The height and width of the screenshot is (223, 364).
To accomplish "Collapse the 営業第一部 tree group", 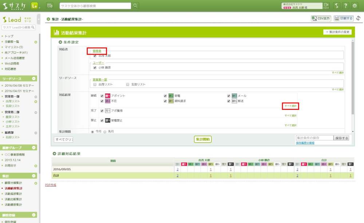I will [x=36, y=97].
